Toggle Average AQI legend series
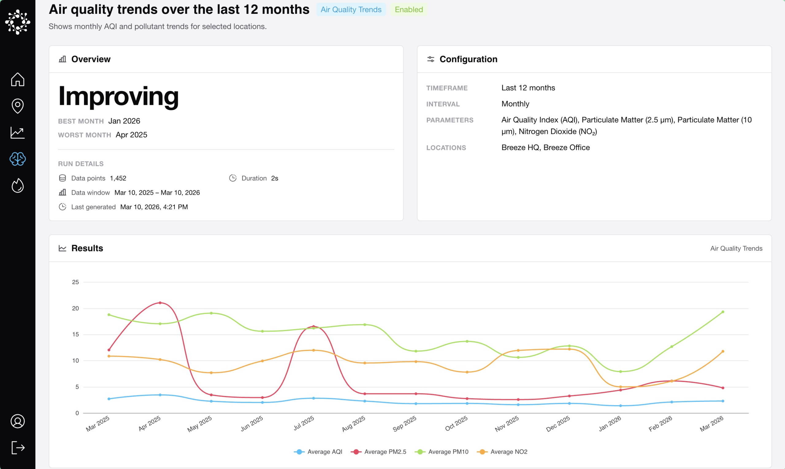The height and width of the screenshot is (469, 785). [x=318, y=452]
